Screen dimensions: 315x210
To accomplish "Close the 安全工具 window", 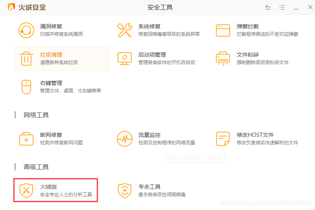I will point(310,7).
